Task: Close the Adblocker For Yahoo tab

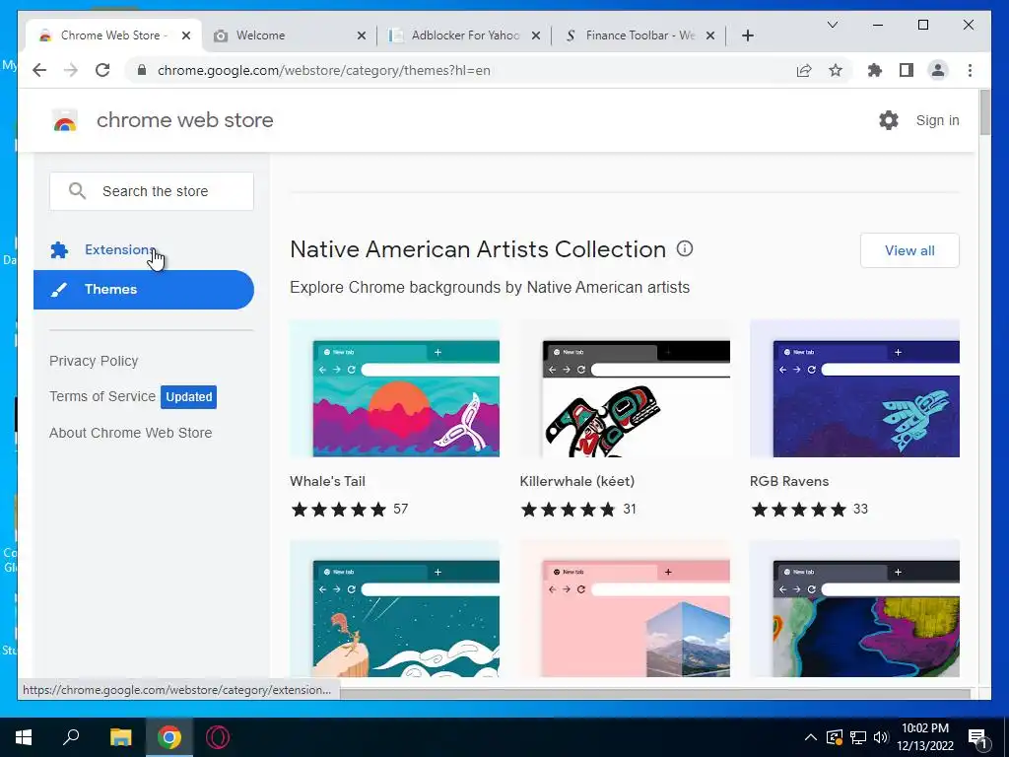Action: point(535,35)
